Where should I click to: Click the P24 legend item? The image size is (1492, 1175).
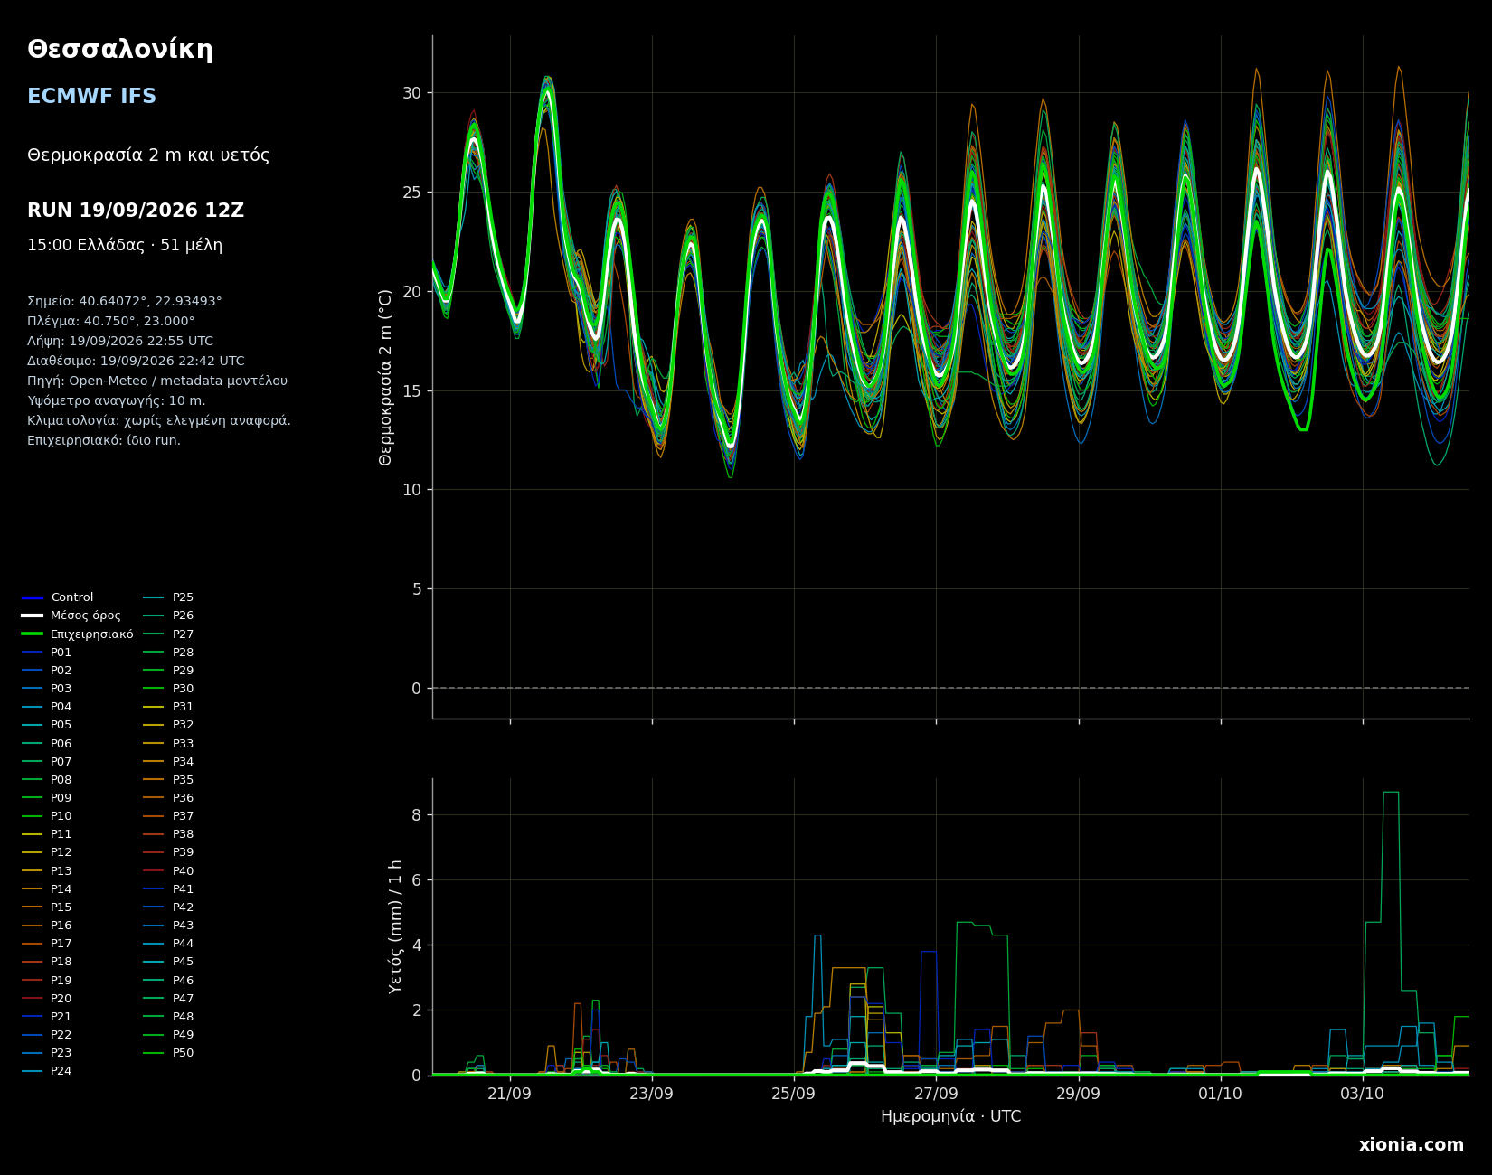click(47, 1071)
